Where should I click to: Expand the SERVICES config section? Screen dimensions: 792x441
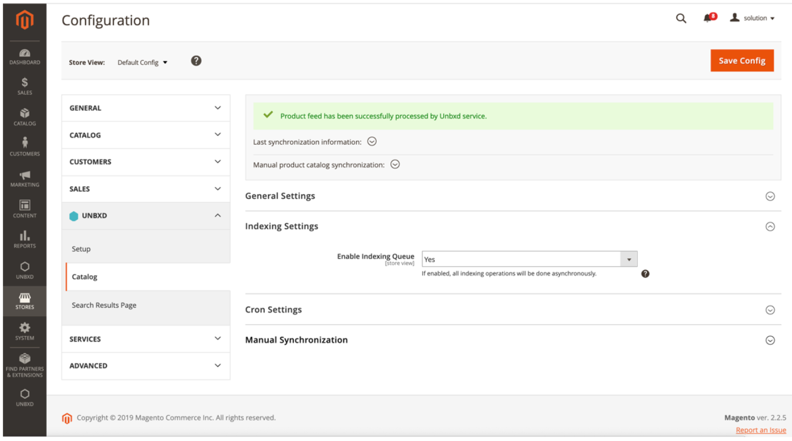(146, 339)
